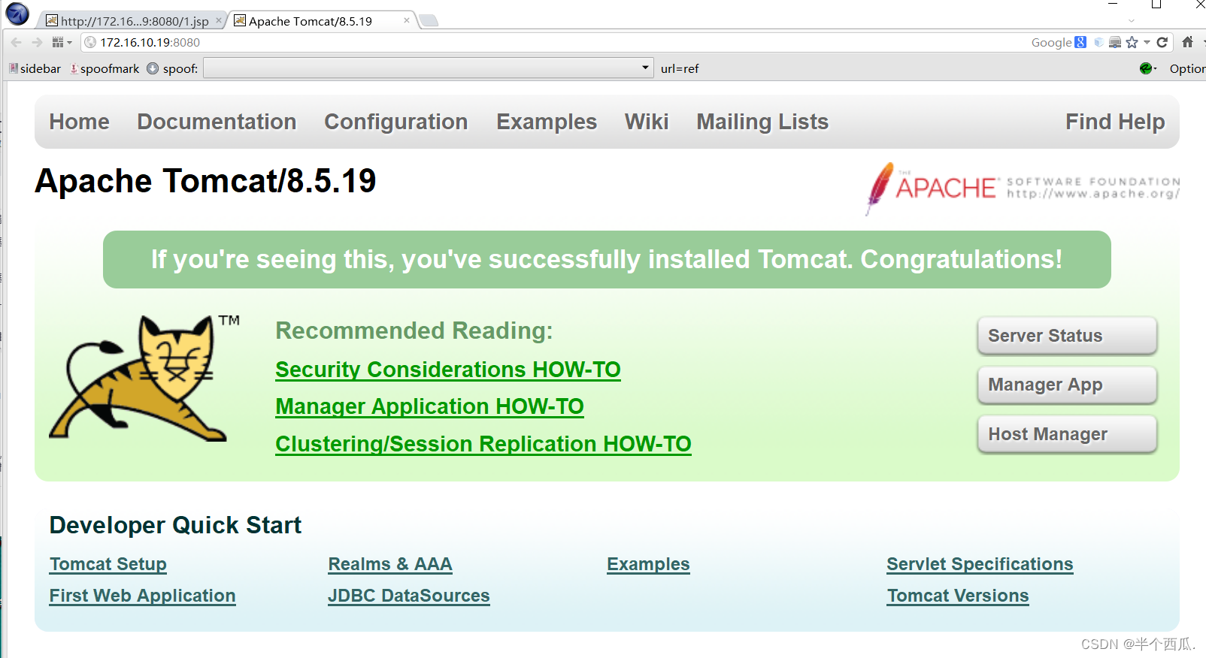Click the Server Status button
The image size is (1206, 658).
(x=1067, y=336)
